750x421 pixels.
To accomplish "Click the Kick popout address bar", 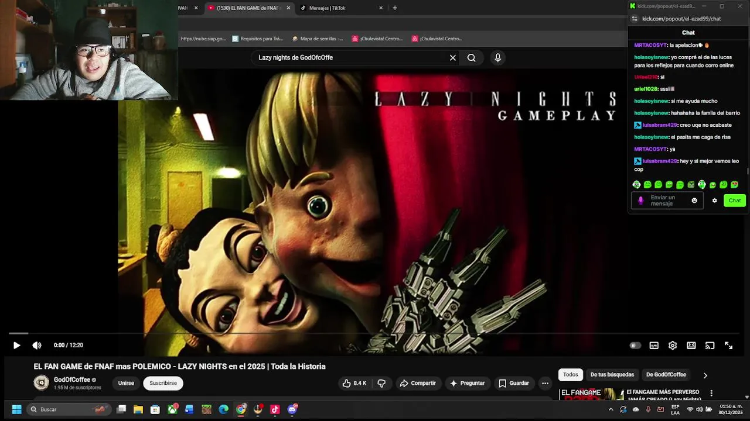I will click(681, 19).
